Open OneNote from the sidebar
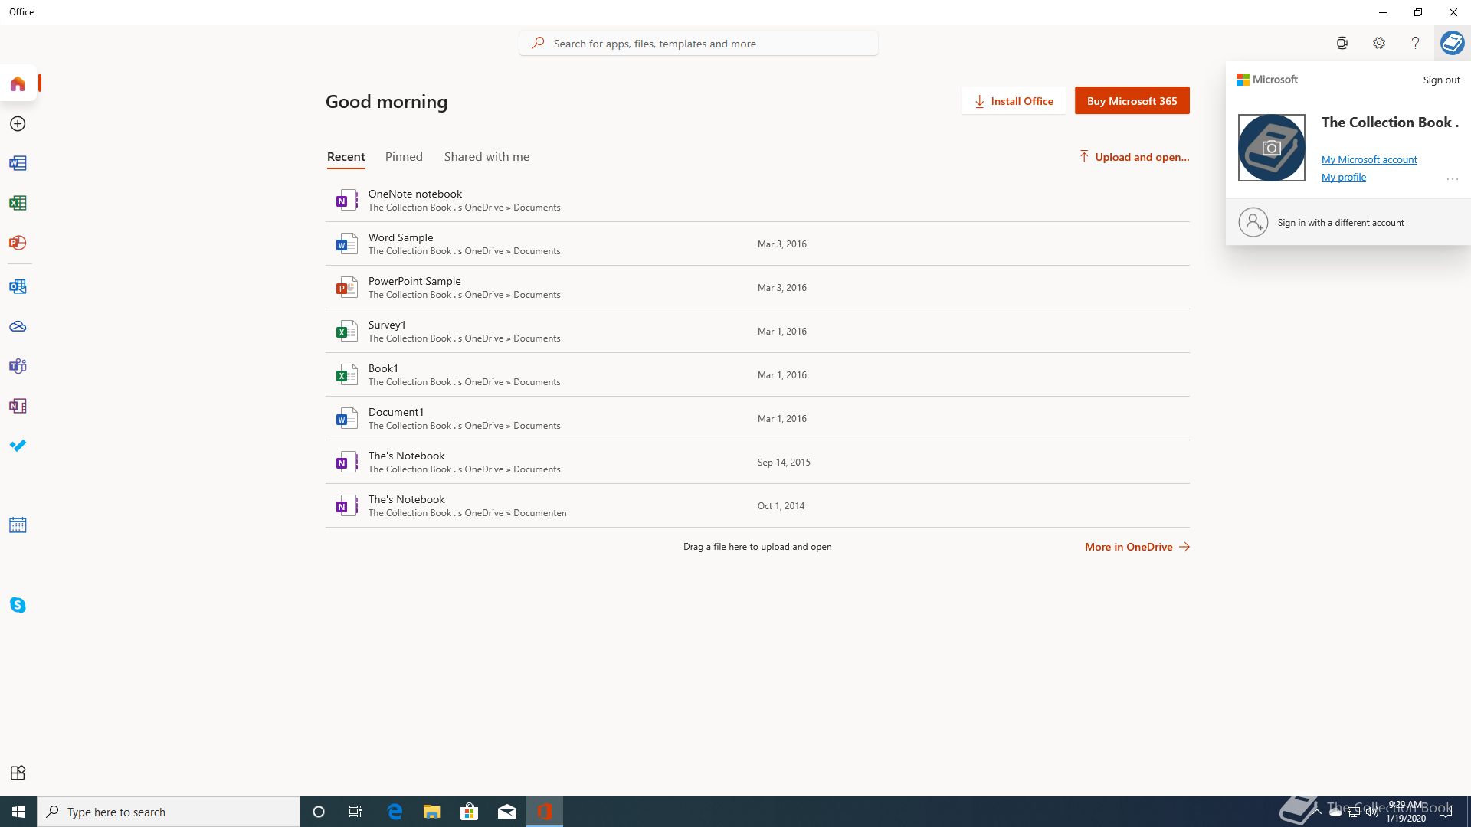Image resolution: width=1471 pixels, height=827 pixels. pyautogui.click(x=18, y=406)
